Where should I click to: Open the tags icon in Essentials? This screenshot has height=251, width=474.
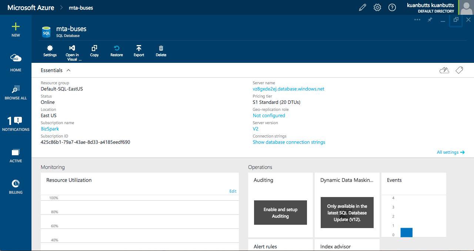pyautogui.click(x=459, y=70)
